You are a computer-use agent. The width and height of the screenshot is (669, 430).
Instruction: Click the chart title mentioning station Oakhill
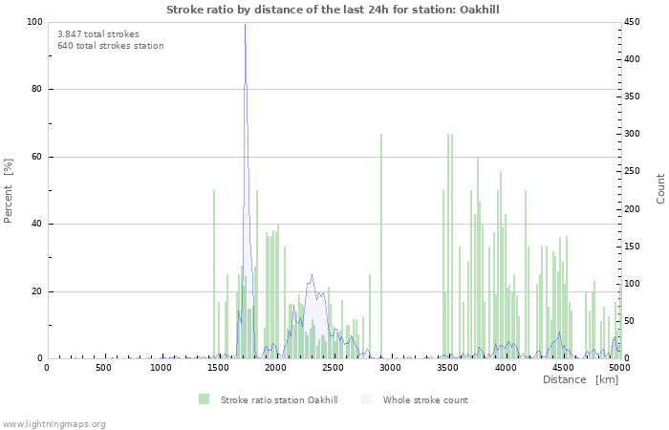click(333, 10)
